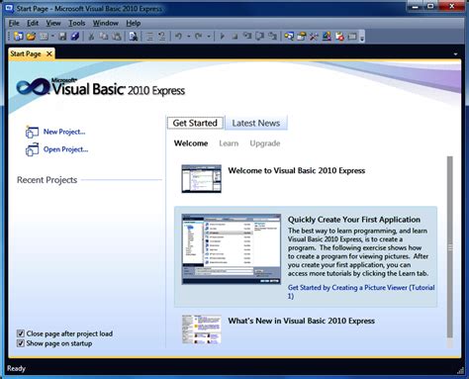Select the Learn sub-tab

pos(229,143)
